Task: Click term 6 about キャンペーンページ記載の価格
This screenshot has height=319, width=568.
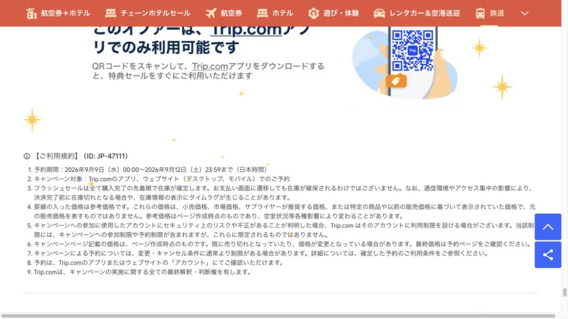Action: [283, 244]
